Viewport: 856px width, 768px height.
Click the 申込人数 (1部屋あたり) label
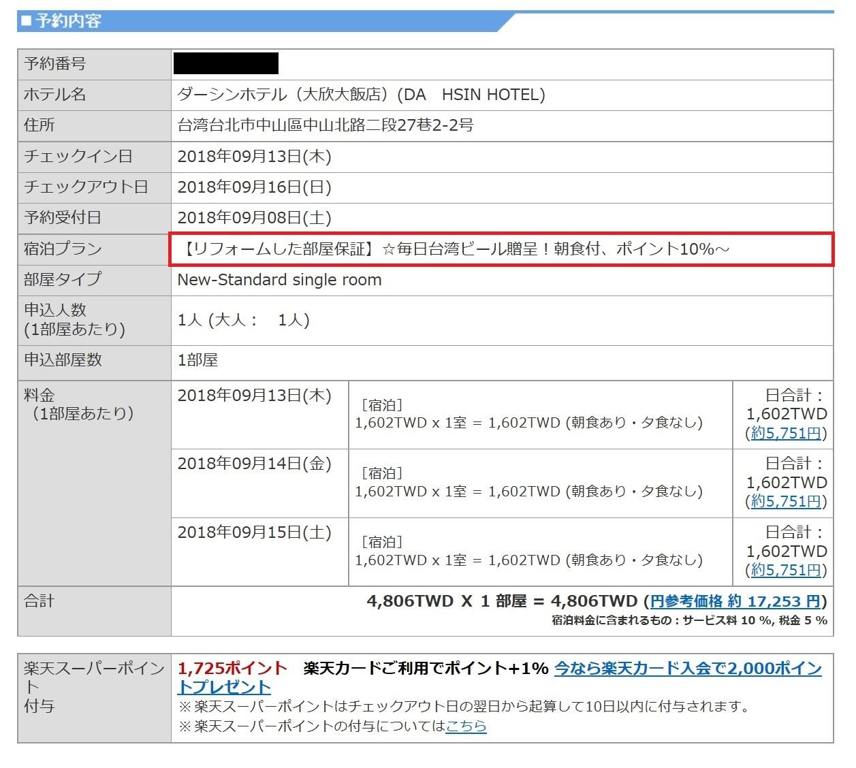tap(75, 320)
